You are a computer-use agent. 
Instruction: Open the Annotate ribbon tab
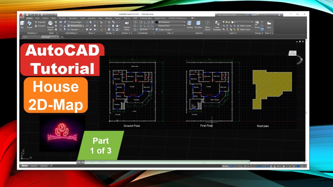tap(92, 18)
